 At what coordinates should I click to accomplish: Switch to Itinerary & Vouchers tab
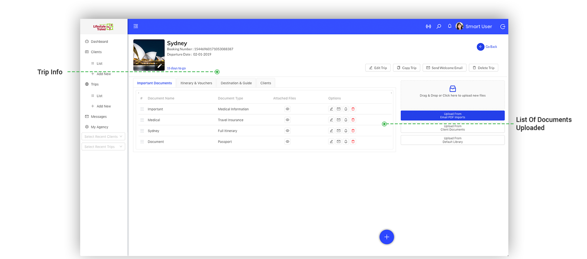coord(196,83)
